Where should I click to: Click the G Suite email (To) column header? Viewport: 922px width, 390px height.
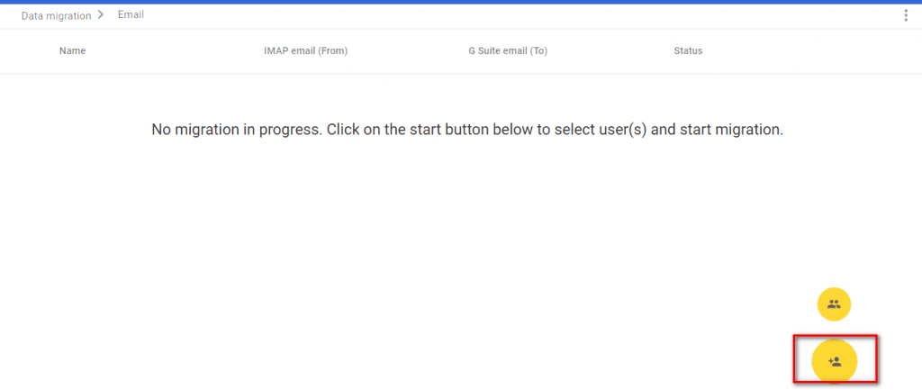pos(507,51)
